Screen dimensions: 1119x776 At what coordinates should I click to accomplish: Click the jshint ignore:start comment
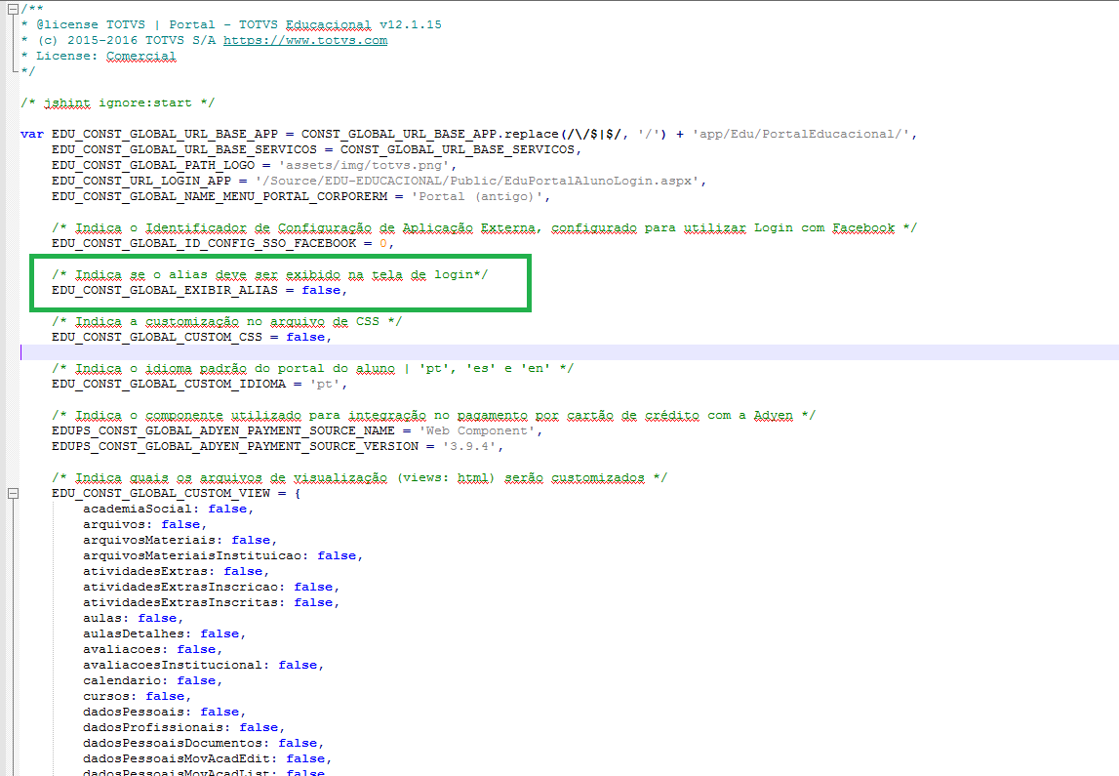click(118, 103)
